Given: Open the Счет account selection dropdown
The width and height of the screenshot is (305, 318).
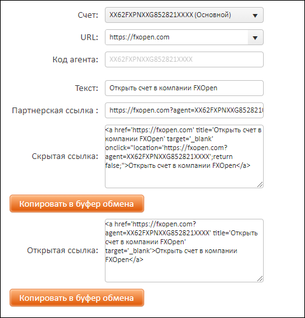Looking at the screenshot, I should 184,15.
